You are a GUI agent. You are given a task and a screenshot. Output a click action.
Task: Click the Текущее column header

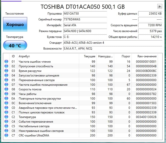coord(88,56)
